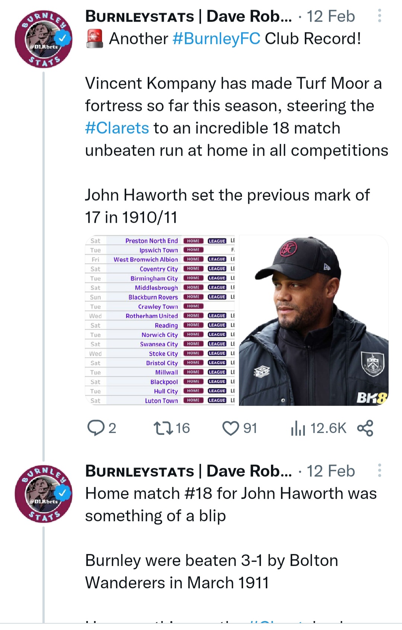Image resolution: width=402 pixels, height=630 pixels.
Task: Open BurnleyStats avatar on second tweet
Action: 44,494
